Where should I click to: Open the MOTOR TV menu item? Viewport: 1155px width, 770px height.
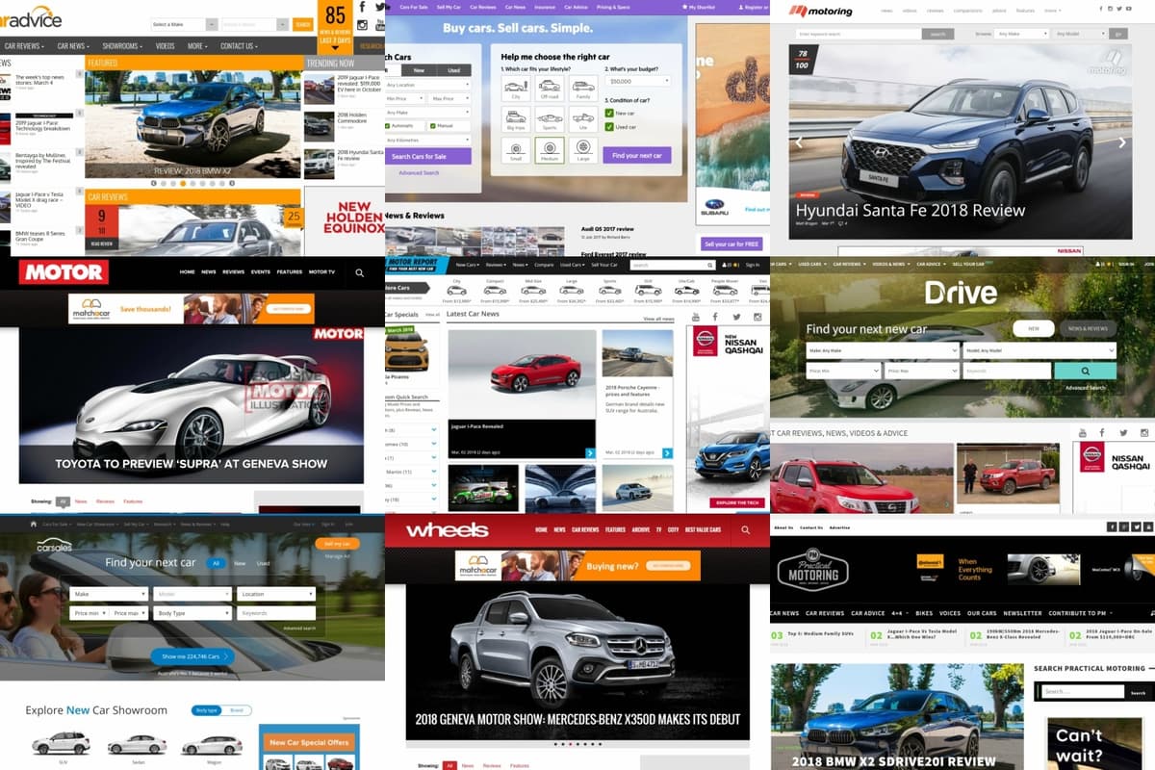[322, 272]
